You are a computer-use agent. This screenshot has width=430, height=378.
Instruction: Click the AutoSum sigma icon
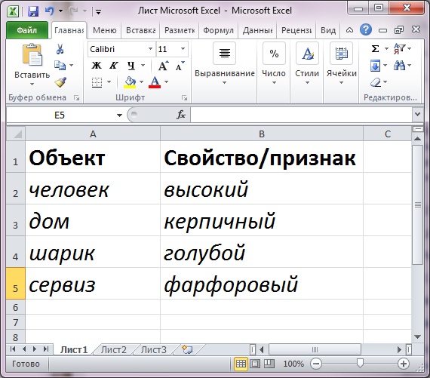(x=375, y=49)
